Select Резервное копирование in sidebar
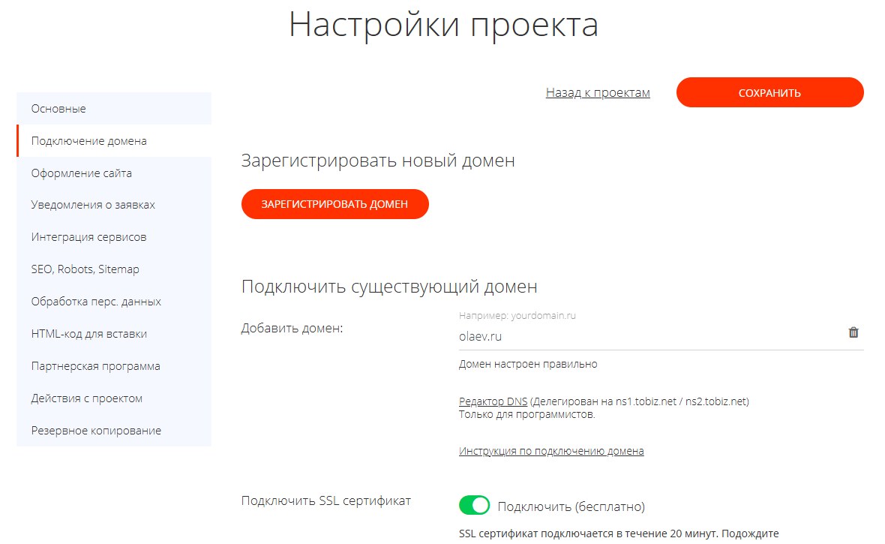The image size is (885, 544). (x=114, y=430)
